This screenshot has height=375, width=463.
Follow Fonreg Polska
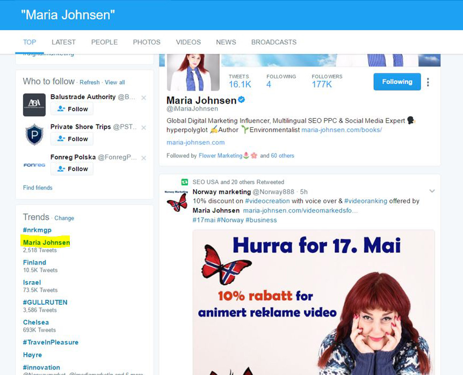click(x=72, y=169)
